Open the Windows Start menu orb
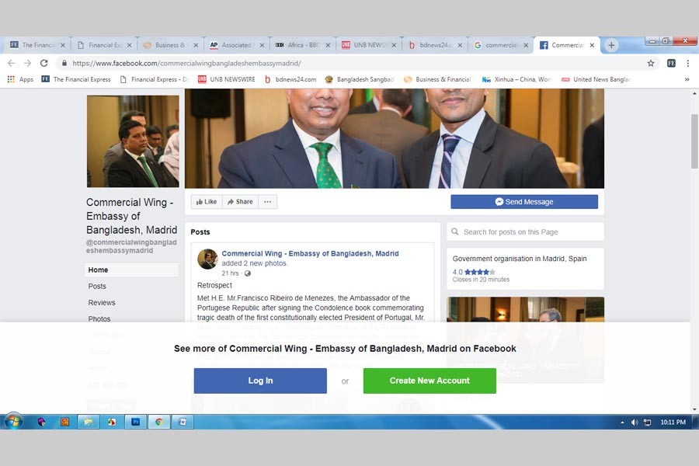Image resolution: width=699 pixels, height=466 pixels. 13,422
